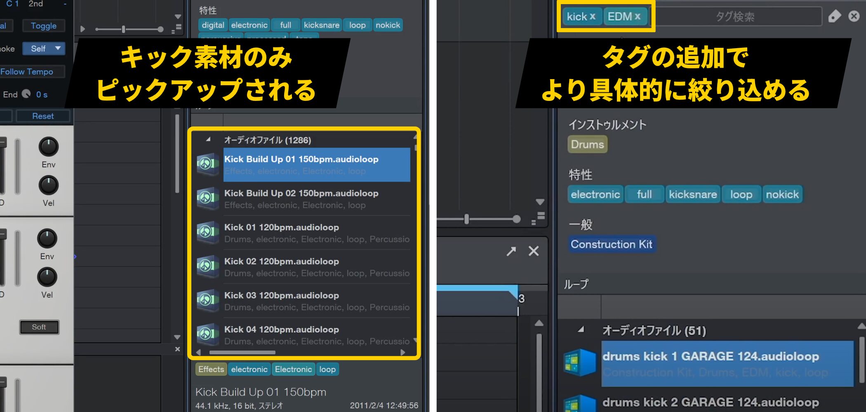Click the detach arrow icon on the panel

click(511, 251)
